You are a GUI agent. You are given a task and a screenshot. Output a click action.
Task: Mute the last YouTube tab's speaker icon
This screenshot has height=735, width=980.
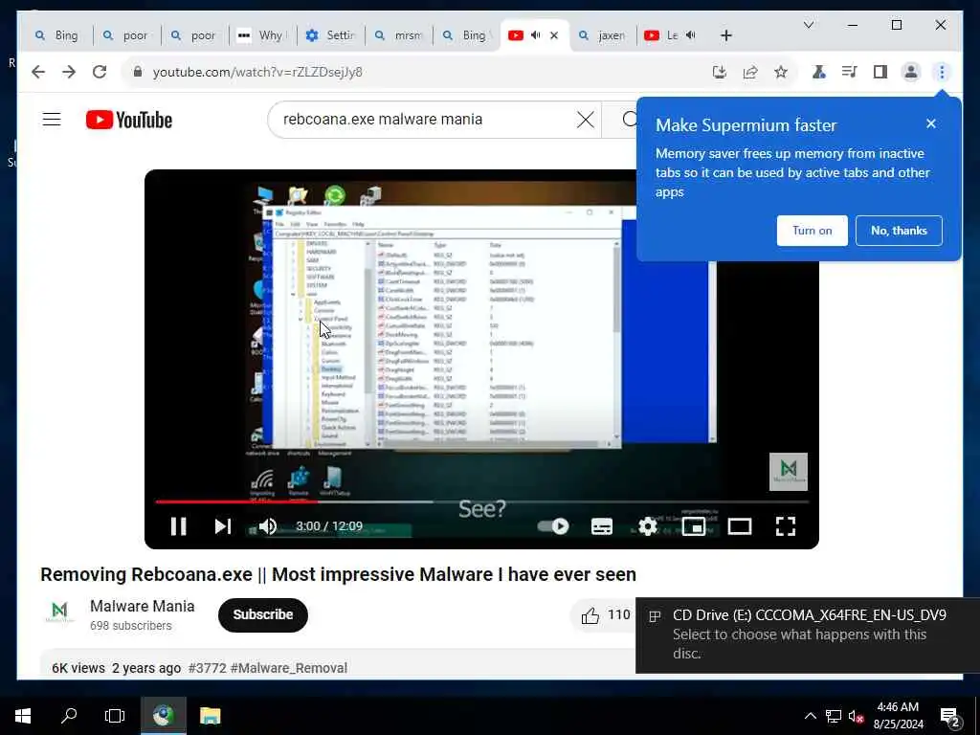click(691, 35)
